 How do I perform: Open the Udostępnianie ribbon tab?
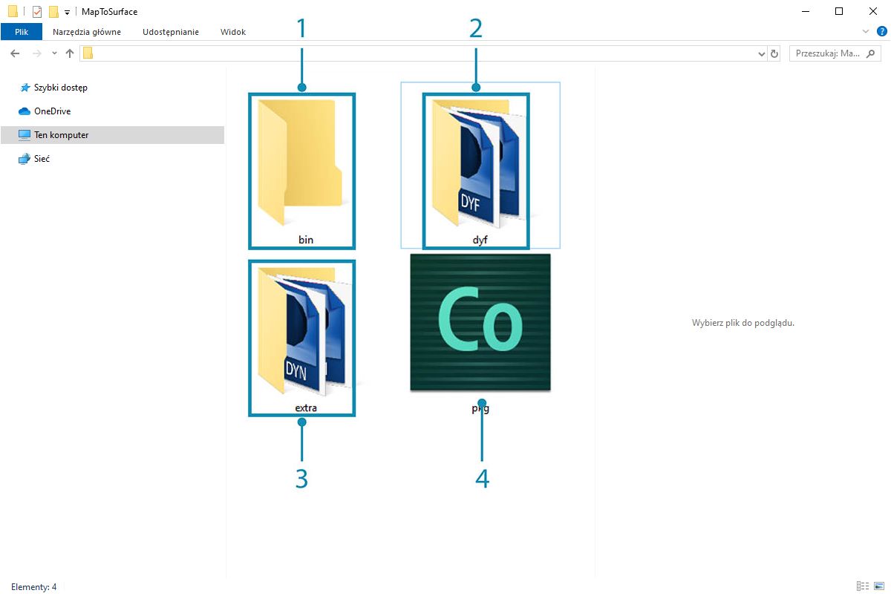point(171,32)
